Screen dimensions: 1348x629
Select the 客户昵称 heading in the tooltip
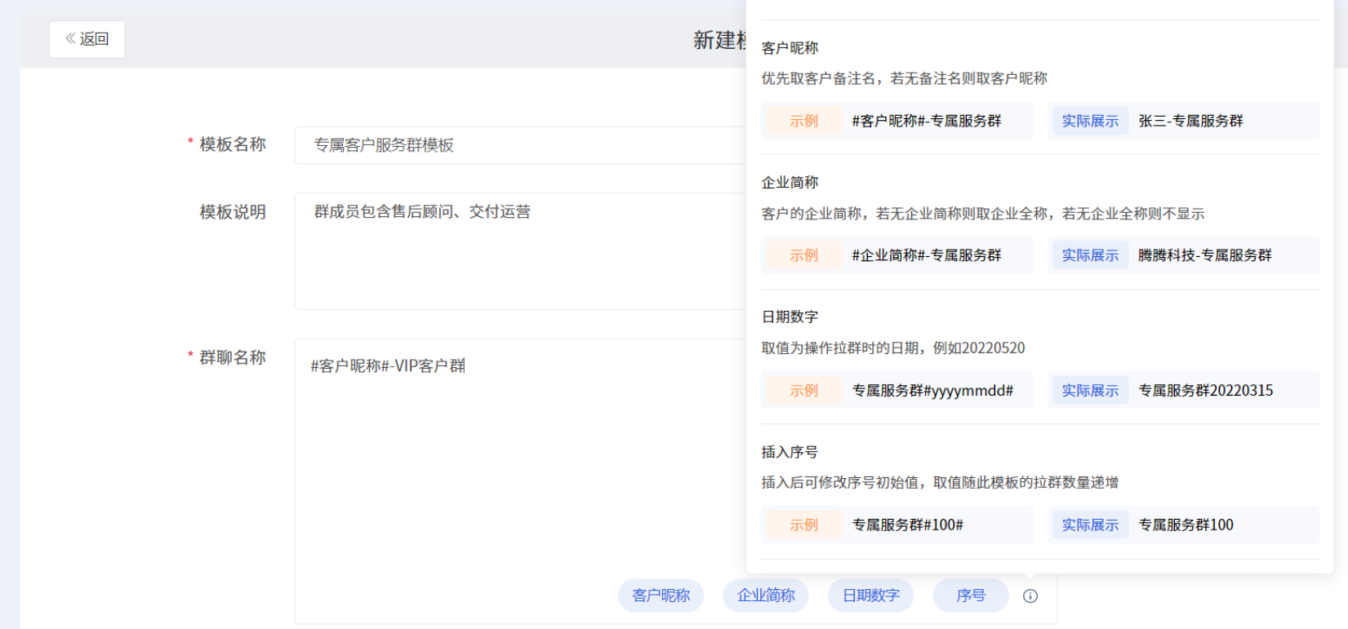coord(790,48)
